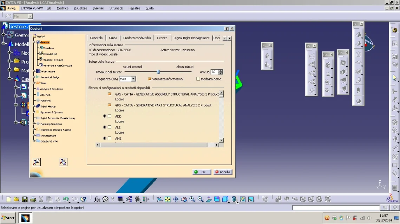The image size is (400, 224).
Task: Click the Save diskette icon
Action: [x=25, y=199]
